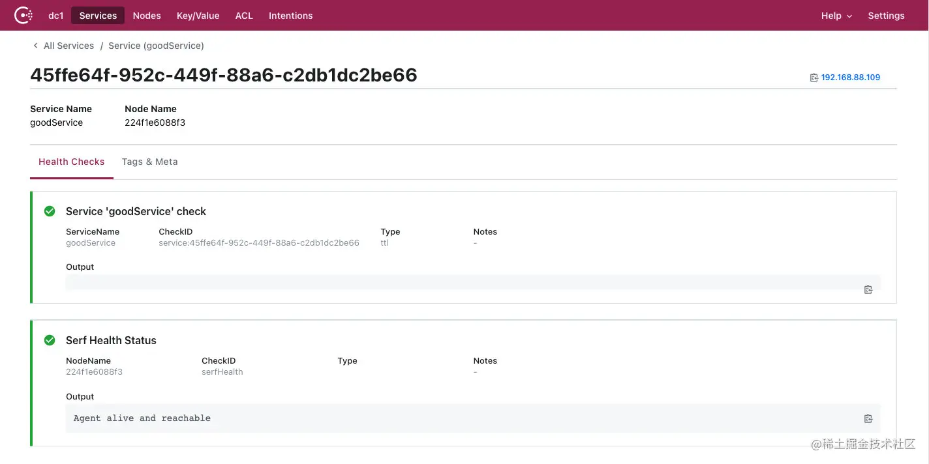Click the back chevron before All Services
The image size is (929, 464).
35,46
